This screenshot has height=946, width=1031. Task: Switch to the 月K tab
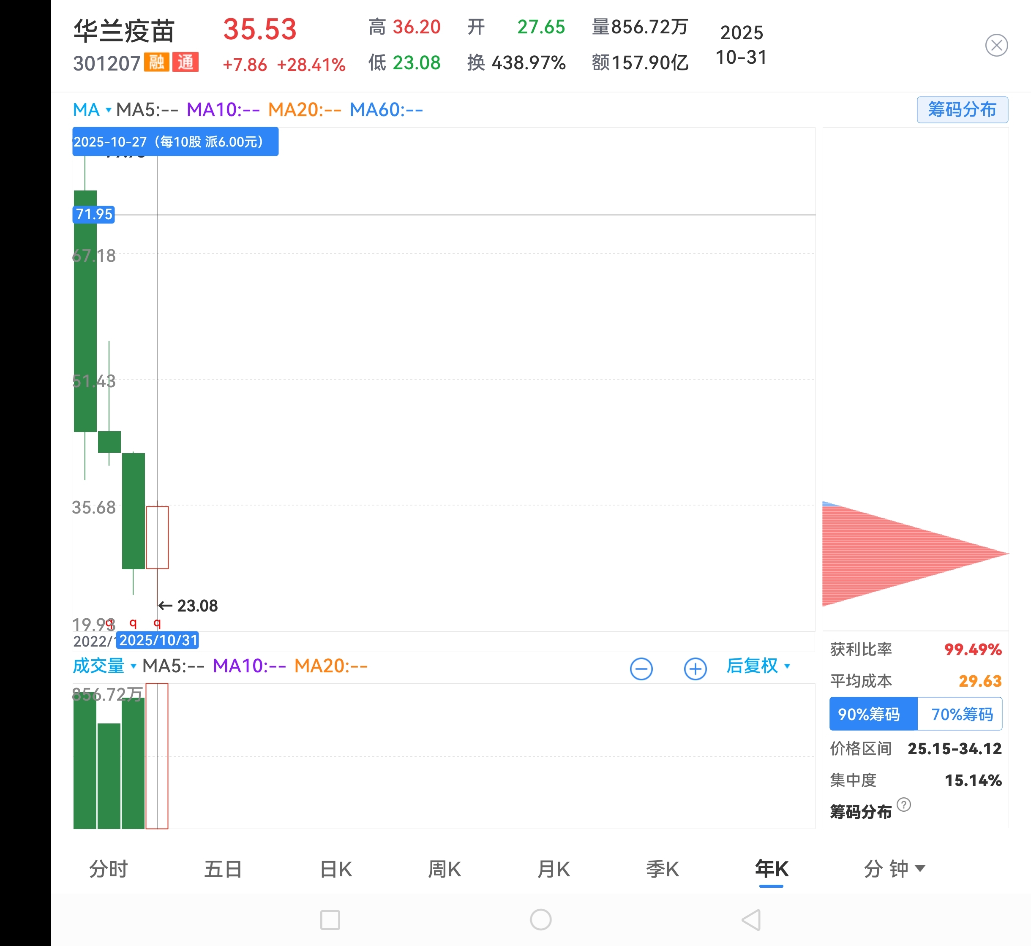click(x=553, y=869)
